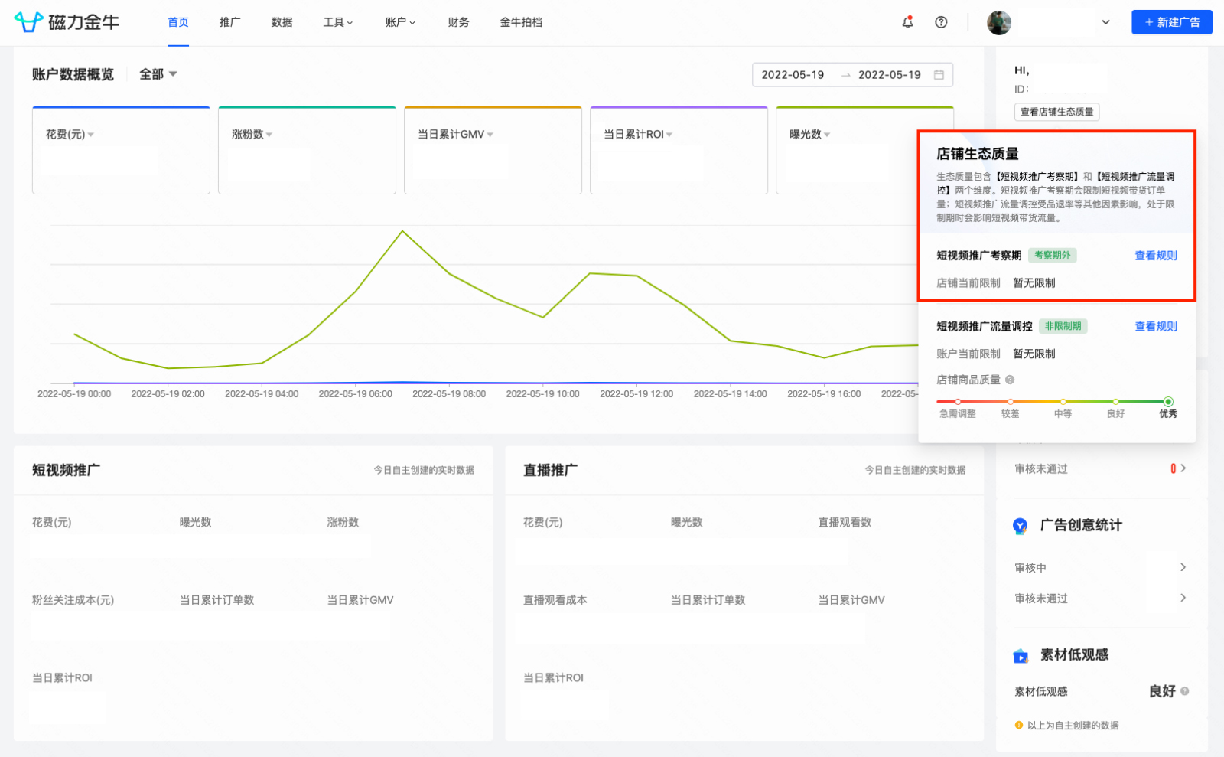This screenshot has height=757, width=1224.
Task: Click the 素材低观感 section icon
Action: pos(1021,656)
